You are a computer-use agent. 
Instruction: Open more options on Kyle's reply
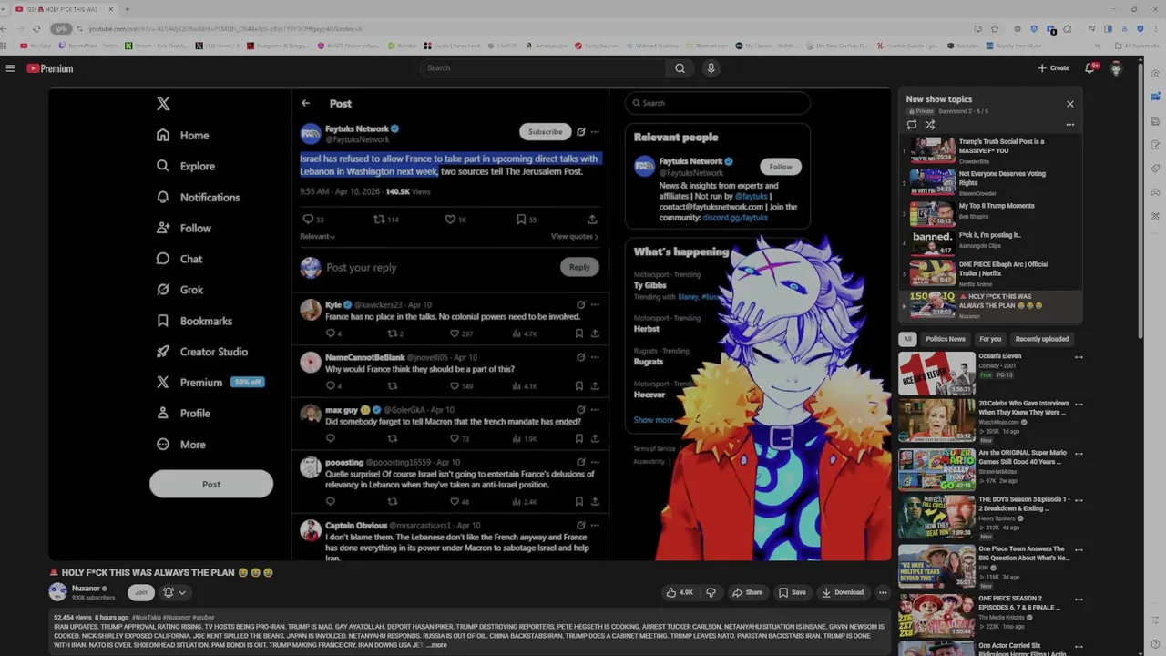[x=595, y=305]
